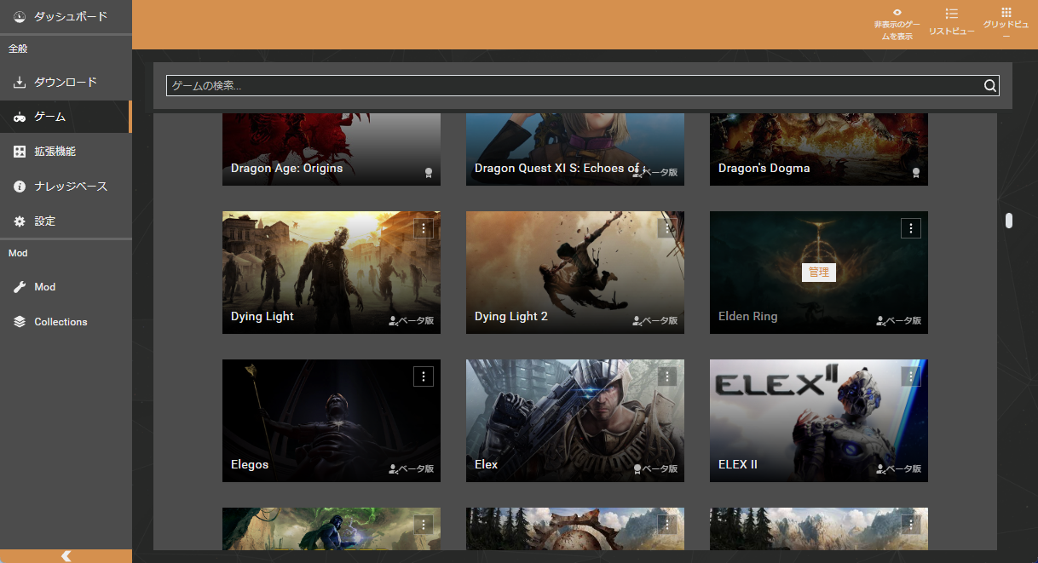Open the Collections section
The image size is (1038, 563).
[x=60, y=321]
